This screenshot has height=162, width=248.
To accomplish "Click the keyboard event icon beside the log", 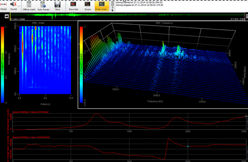I will coord(113,2).
